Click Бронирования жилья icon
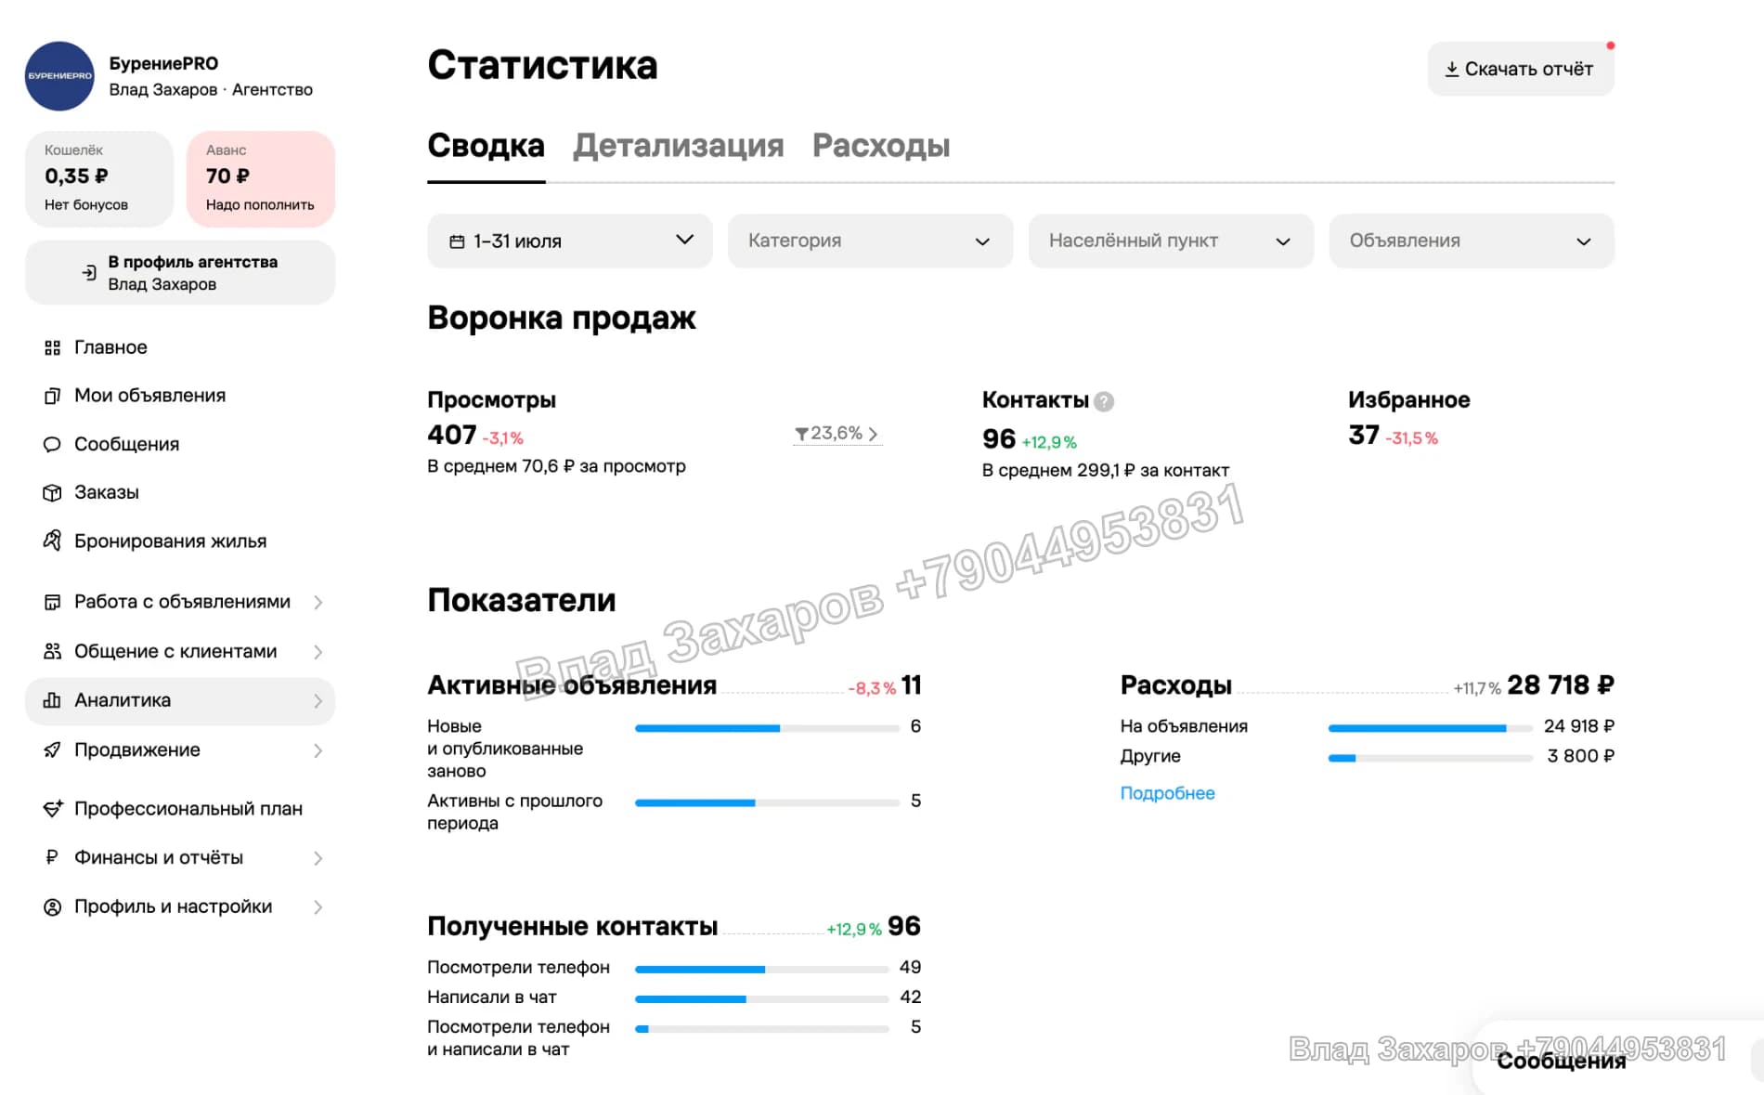This screenshot has width=1764, height=1095. (x=52, y=541)
